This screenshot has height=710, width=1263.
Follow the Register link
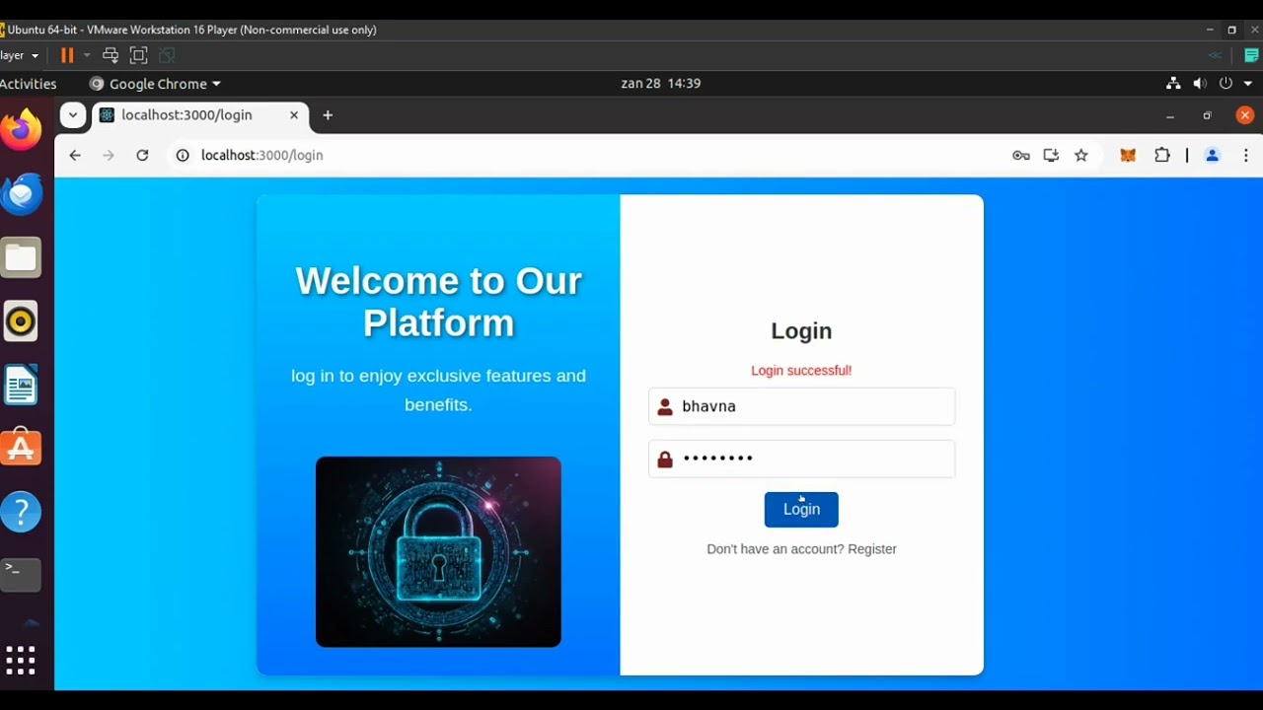pyautogui.click(x=872, y=549)
